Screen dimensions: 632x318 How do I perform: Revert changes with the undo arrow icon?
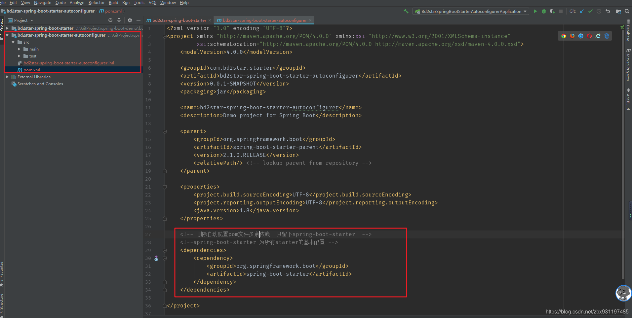click(608, 11)
